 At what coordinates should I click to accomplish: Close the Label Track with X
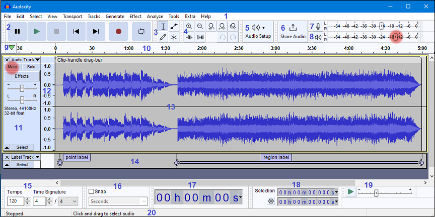(7, 157)
